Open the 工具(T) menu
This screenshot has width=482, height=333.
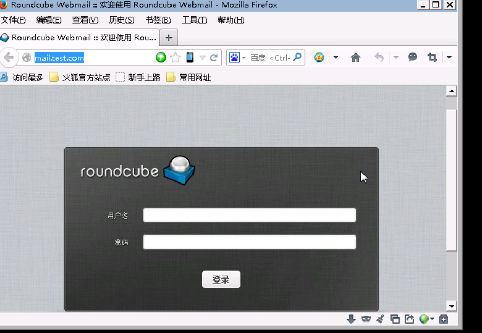coord(194,20)
